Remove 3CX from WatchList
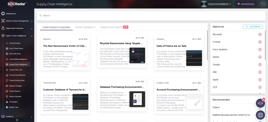 click(260, 87)
